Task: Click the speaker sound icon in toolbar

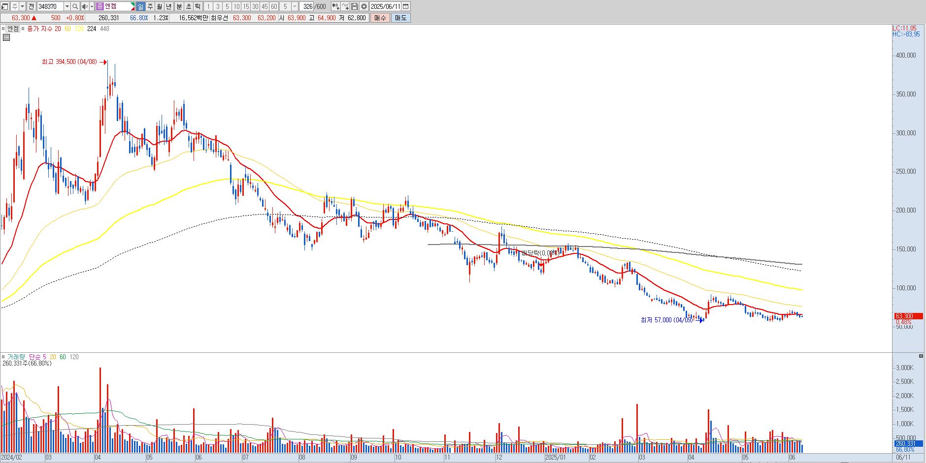Action: pos(85,6)
